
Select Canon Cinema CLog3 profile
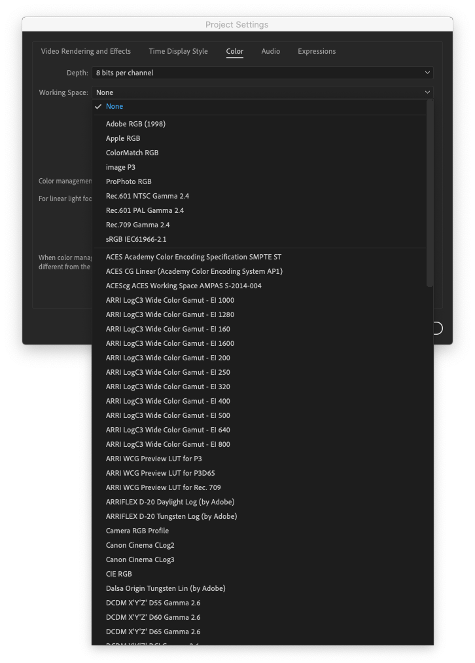pyautogui.click(x=140, y=559)
